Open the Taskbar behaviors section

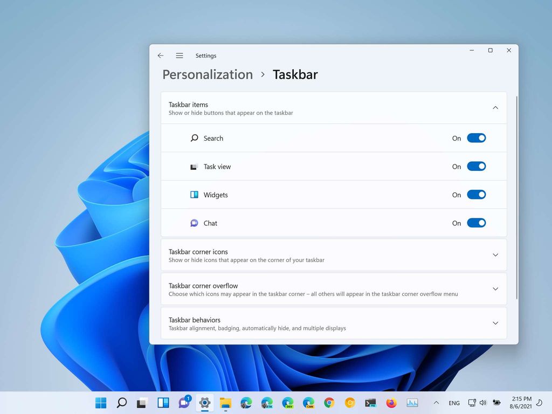click(495, 323)
